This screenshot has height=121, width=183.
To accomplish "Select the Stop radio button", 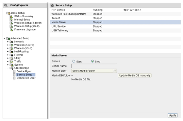I will tap(92, 61).
